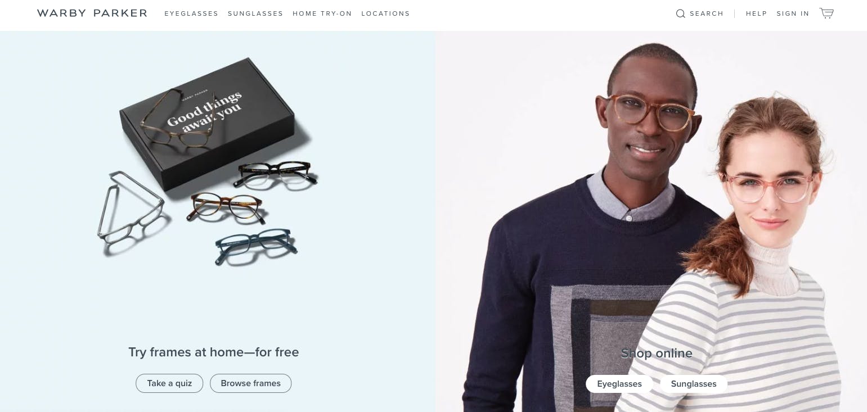Open the Eyeglasses navigation menu
The image size is (867, 412).
191,13
